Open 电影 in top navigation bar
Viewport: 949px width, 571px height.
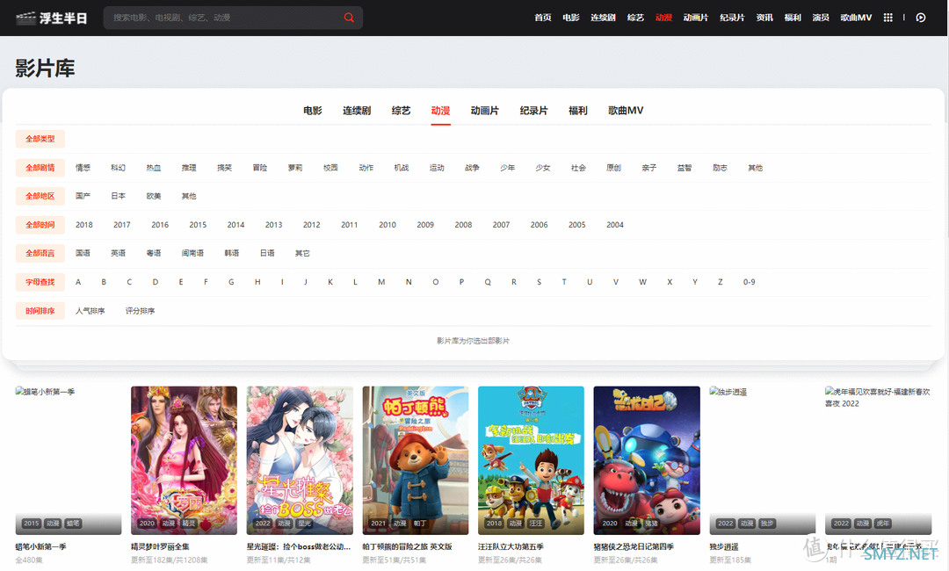pos(571,18)
